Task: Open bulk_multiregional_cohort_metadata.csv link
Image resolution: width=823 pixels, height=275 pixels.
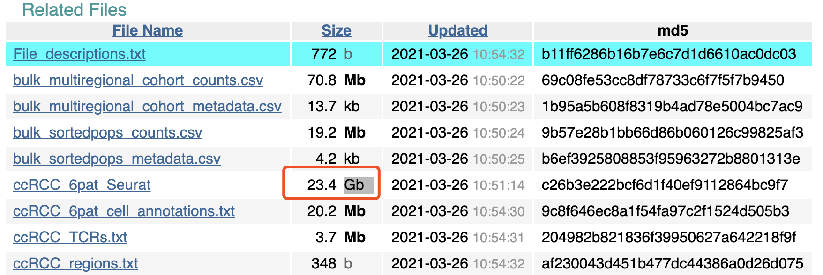Action: (147, 107)
